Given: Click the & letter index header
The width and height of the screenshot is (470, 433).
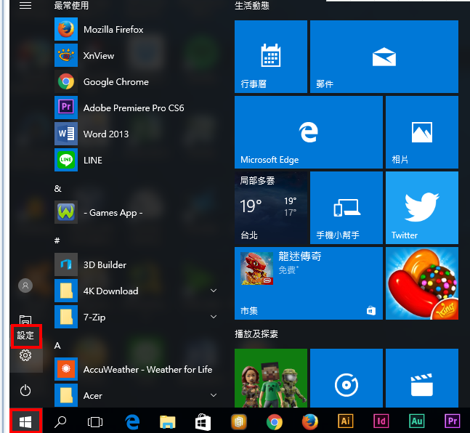Looking at the screenshot, I should click(57, 189).
